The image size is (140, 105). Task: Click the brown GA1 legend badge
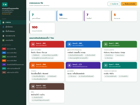[4, 72]
